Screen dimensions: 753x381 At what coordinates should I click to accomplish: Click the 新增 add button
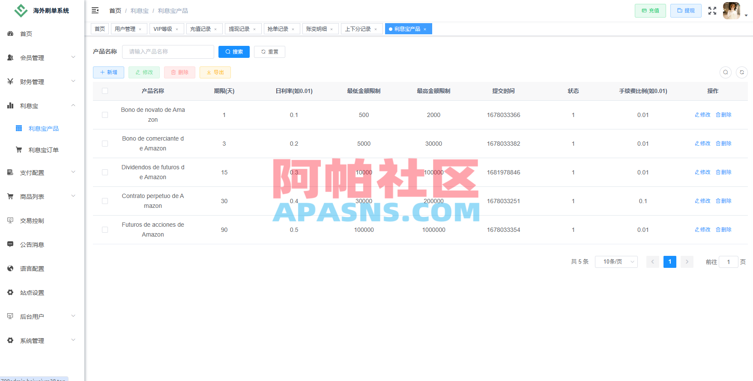pyautogui.click(x=108, y=72)
